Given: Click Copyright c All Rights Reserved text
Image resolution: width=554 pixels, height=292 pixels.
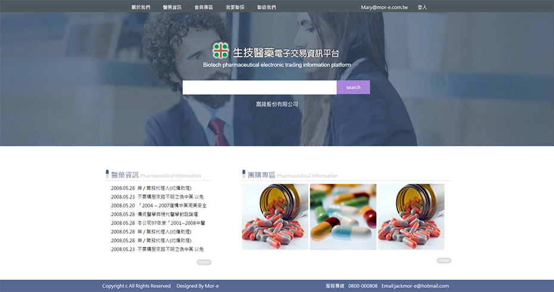Looking at the screenshot, I should [x=136, y=286].
